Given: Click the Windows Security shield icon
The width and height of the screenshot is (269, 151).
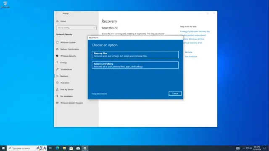Looking at the screenshot, I should tap(57, 56).
